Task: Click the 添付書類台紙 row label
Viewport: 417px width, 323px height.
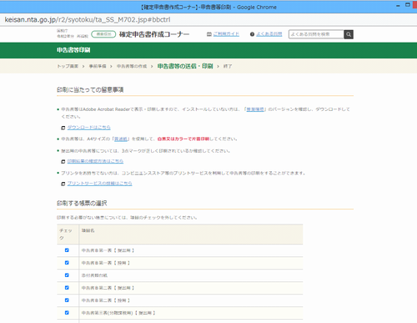Action: click(x=94, y=275)
